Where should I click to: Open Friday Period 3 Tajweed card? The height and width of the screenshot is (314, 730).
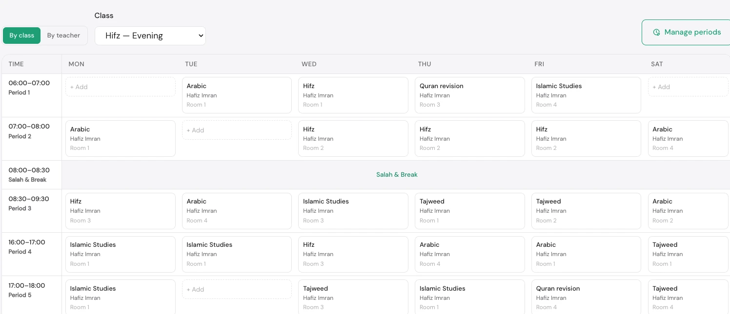(586, 211)
